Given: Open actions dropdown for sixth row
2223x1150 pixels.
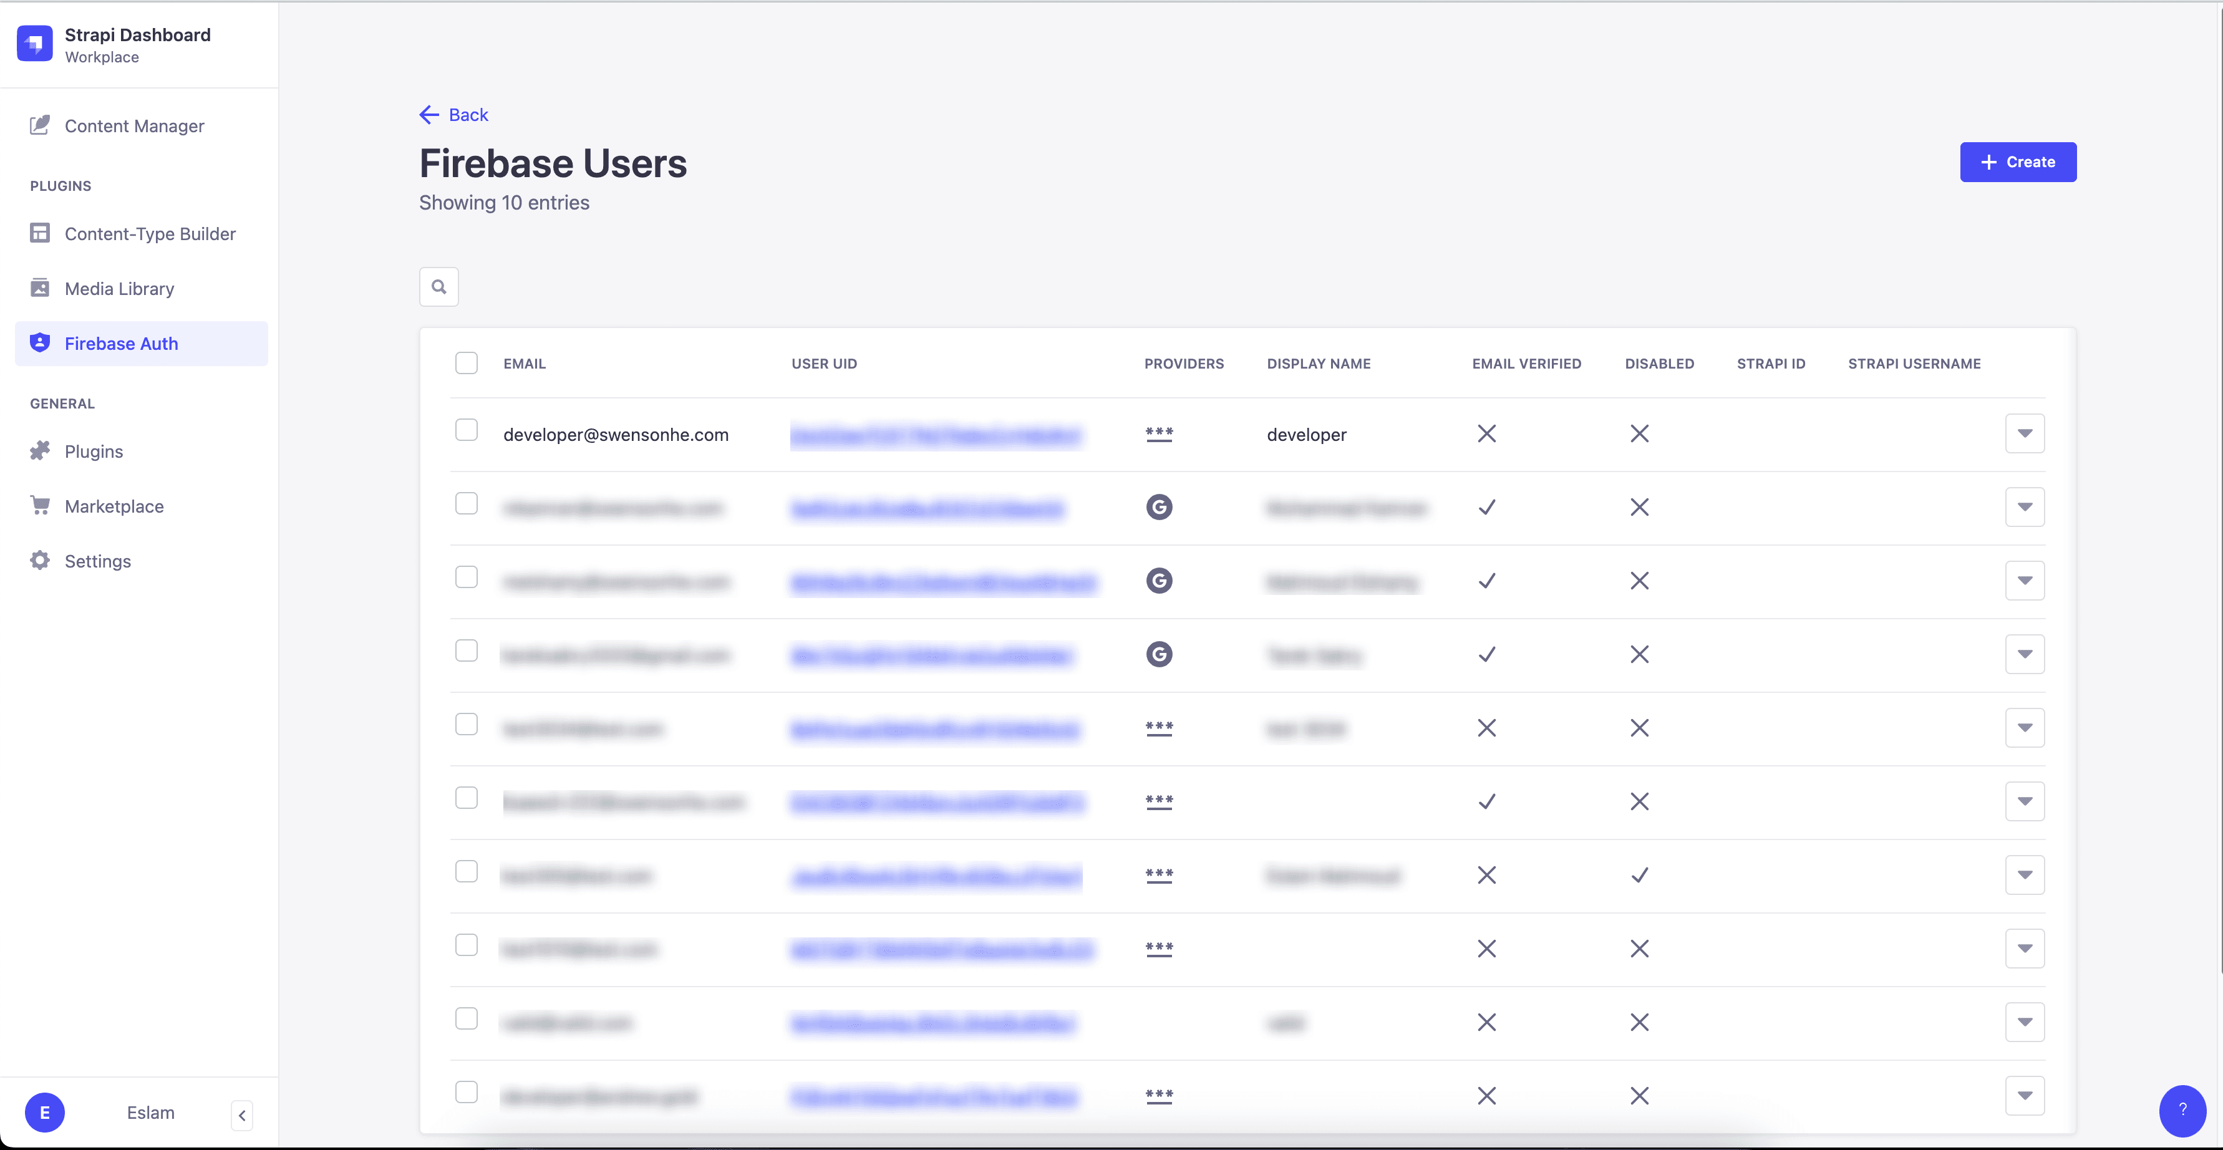Looking at the screenshot, I should pos(2025,801).
